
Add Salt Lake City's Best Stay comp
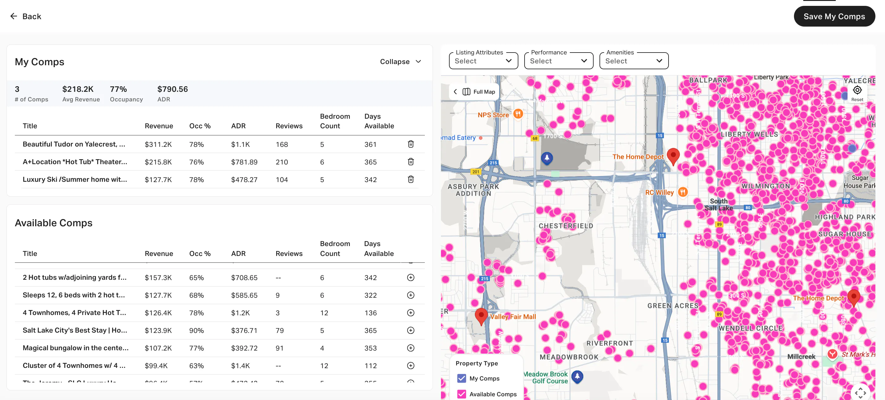coord(411,330)
